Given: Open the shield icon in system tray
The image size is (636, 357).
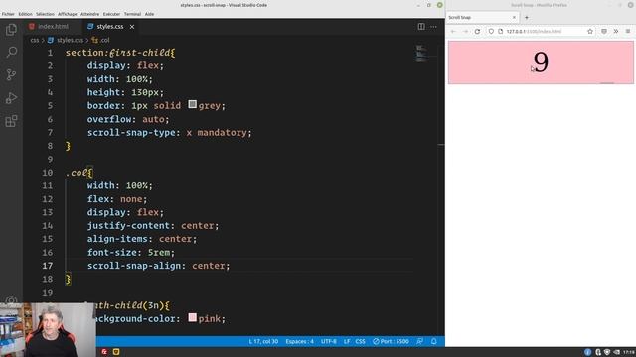Looking at the screenshot, I should [x=607, y=352].
